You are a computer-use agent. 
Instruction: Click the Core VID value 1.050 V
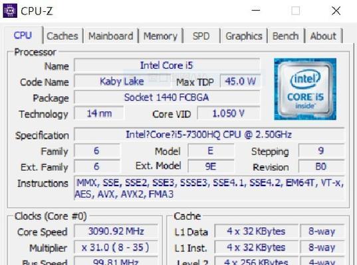pyautogui.click(x=229, y=113)
